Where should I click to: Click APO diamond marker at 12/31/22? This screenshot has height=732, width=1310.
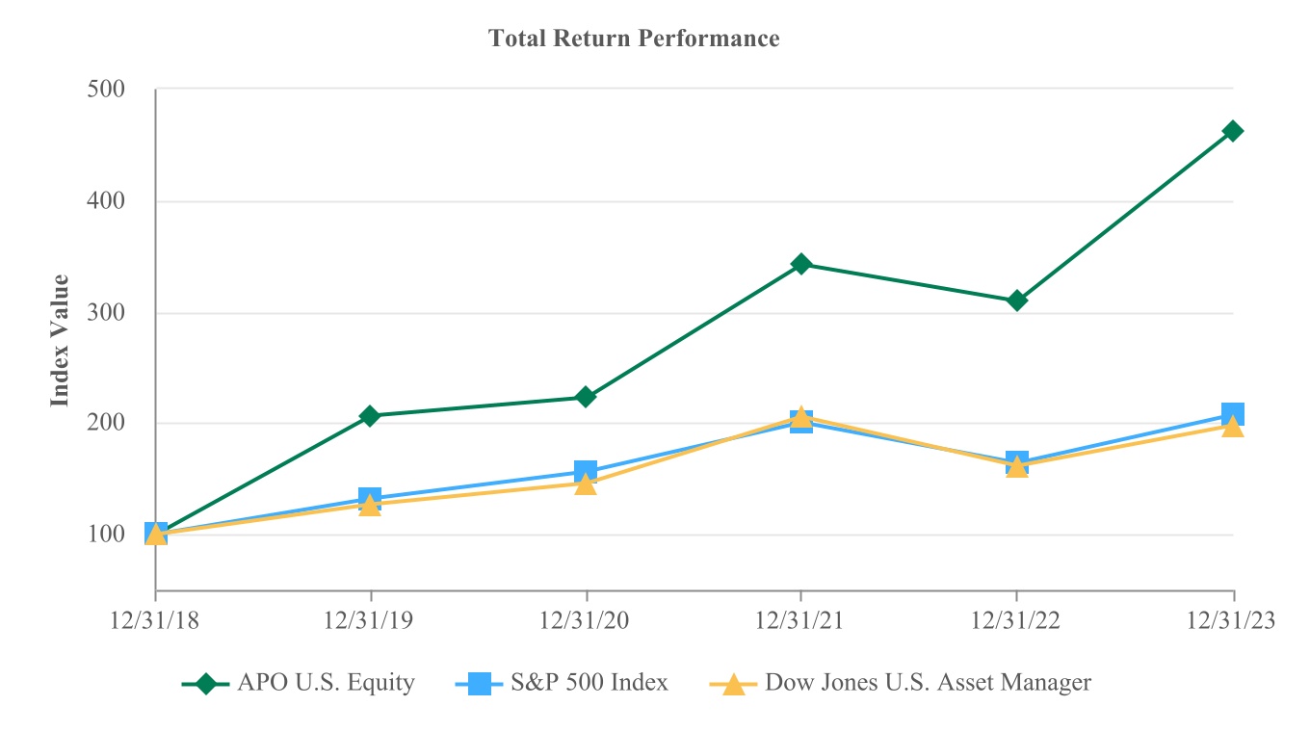1017,301
